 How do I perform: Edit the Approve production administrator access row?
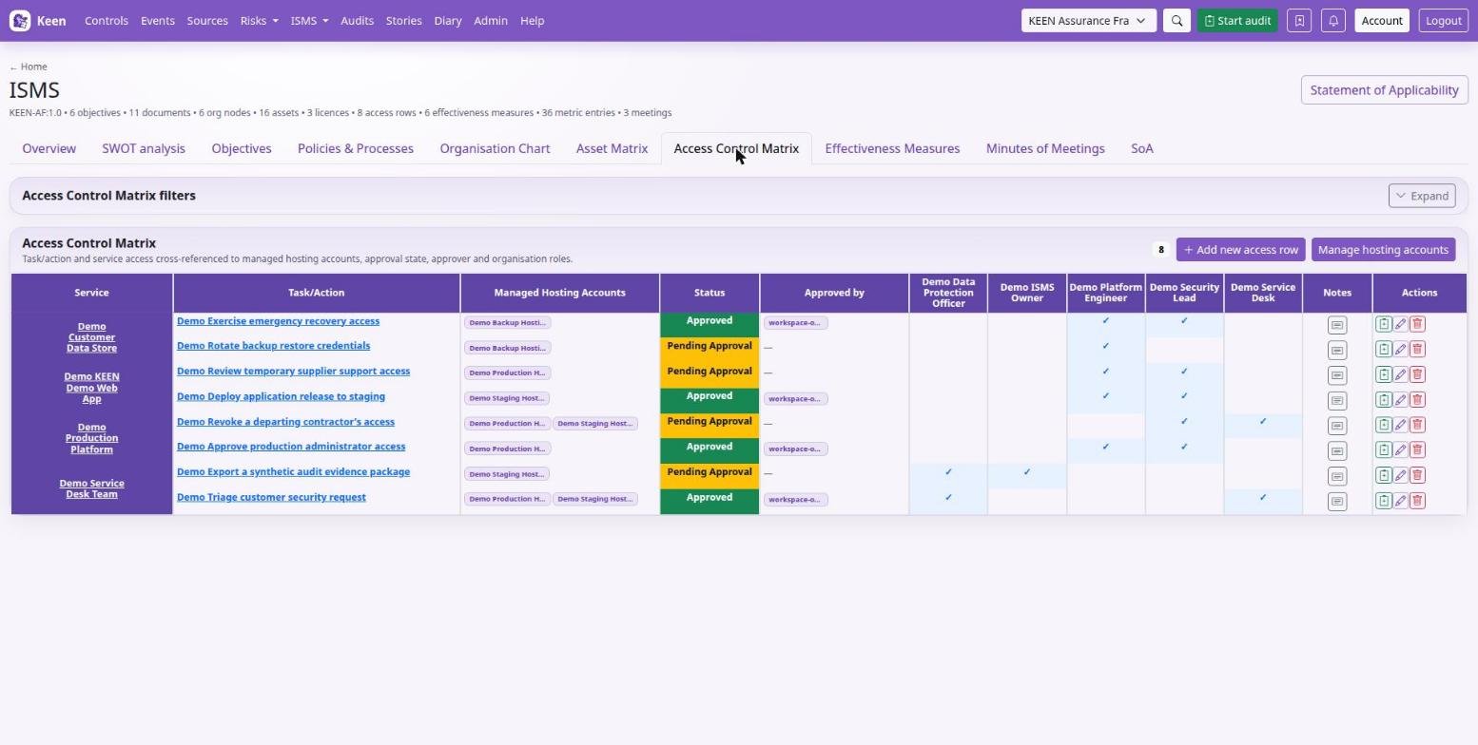pyautogui.click(x=1400, y=450)
